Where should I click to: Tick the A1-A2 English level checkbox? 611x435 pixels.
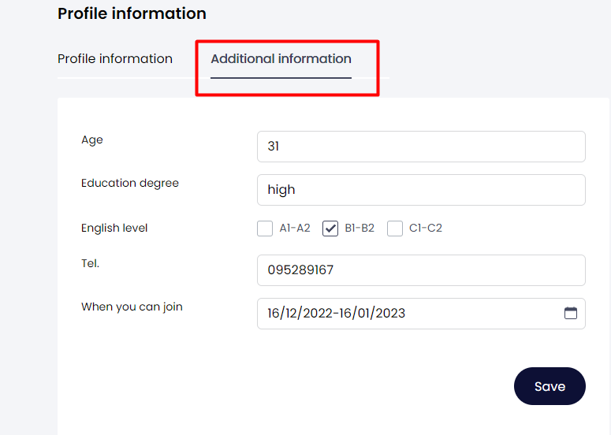pos(265,229)
